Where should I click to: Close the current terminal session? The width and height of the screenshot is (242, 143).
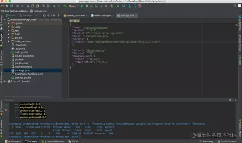click(6, 110)
